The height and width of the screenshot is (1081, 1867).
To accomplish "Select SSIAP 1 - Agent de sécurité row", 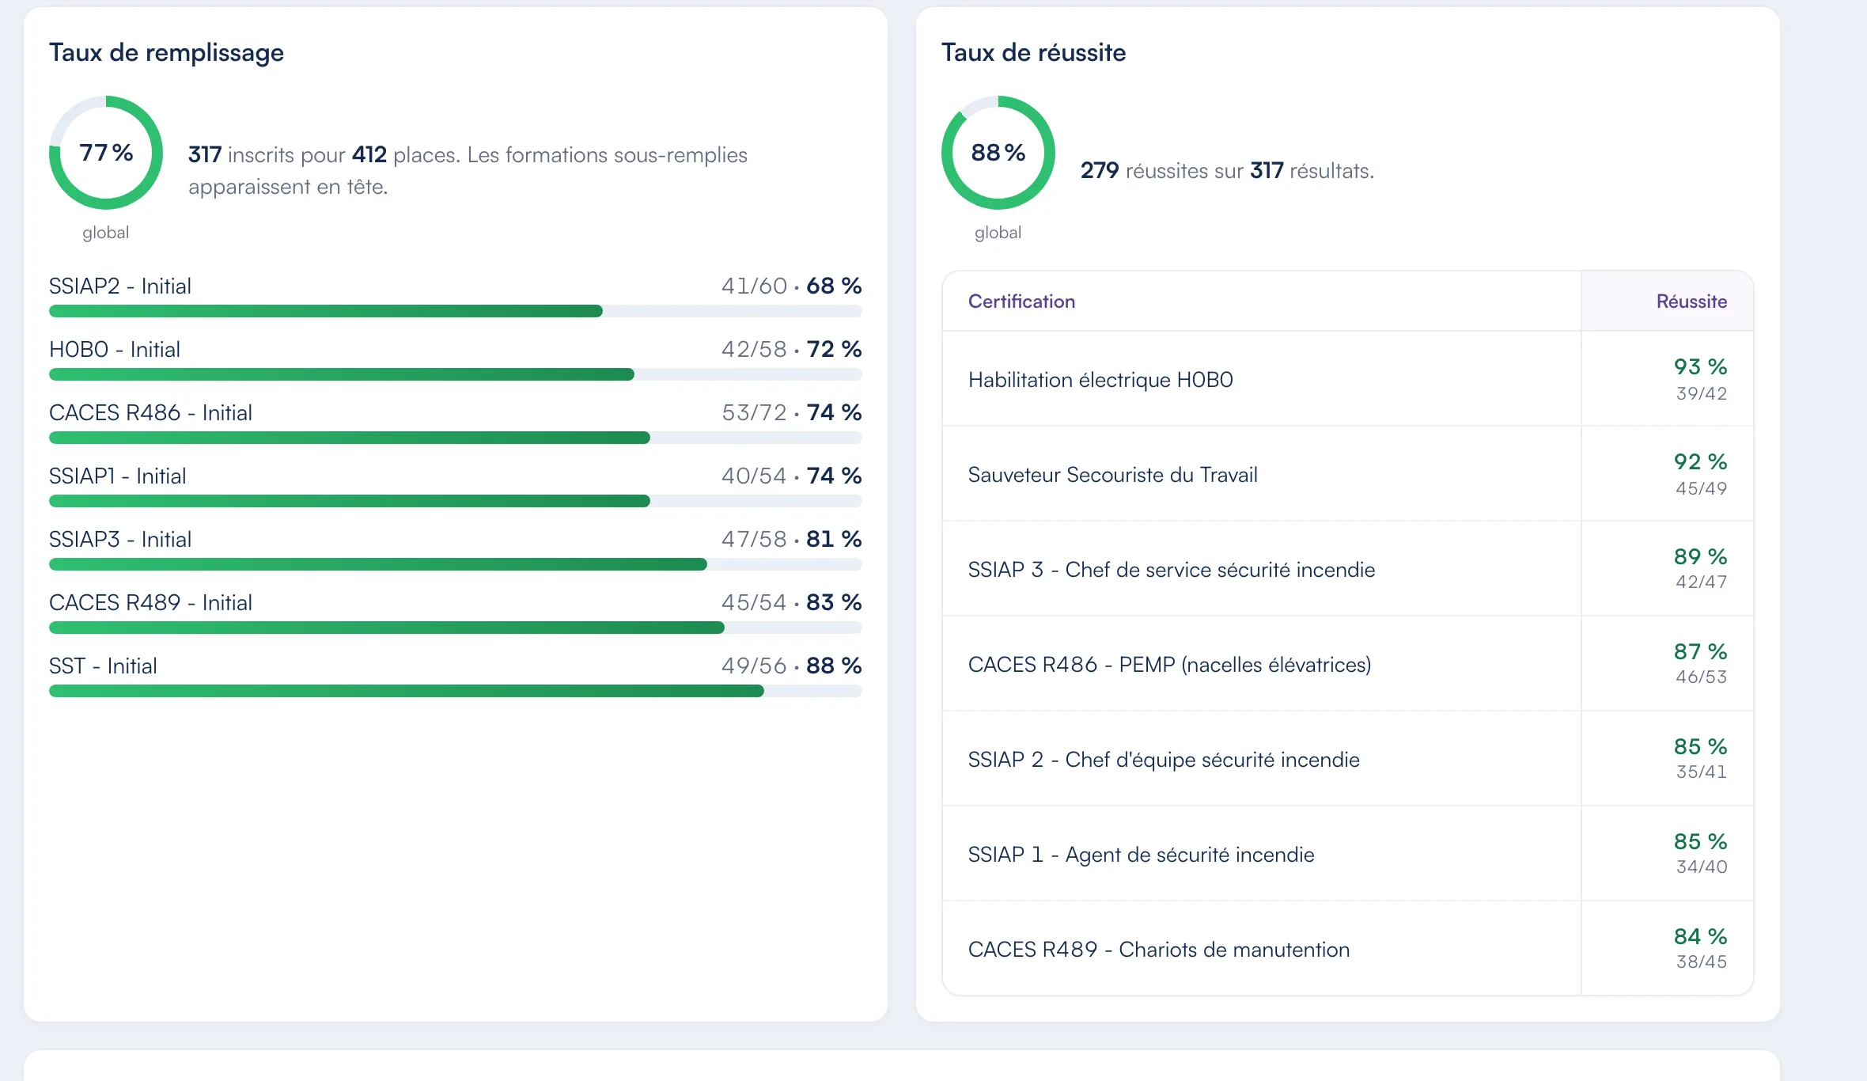I will click(1348, 854).
